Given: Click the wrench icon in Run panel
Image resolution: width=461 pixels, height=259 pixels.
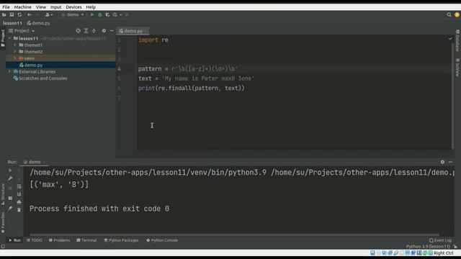Looking at the screenshot, I should pyautogui.click(x=10, y=178).
